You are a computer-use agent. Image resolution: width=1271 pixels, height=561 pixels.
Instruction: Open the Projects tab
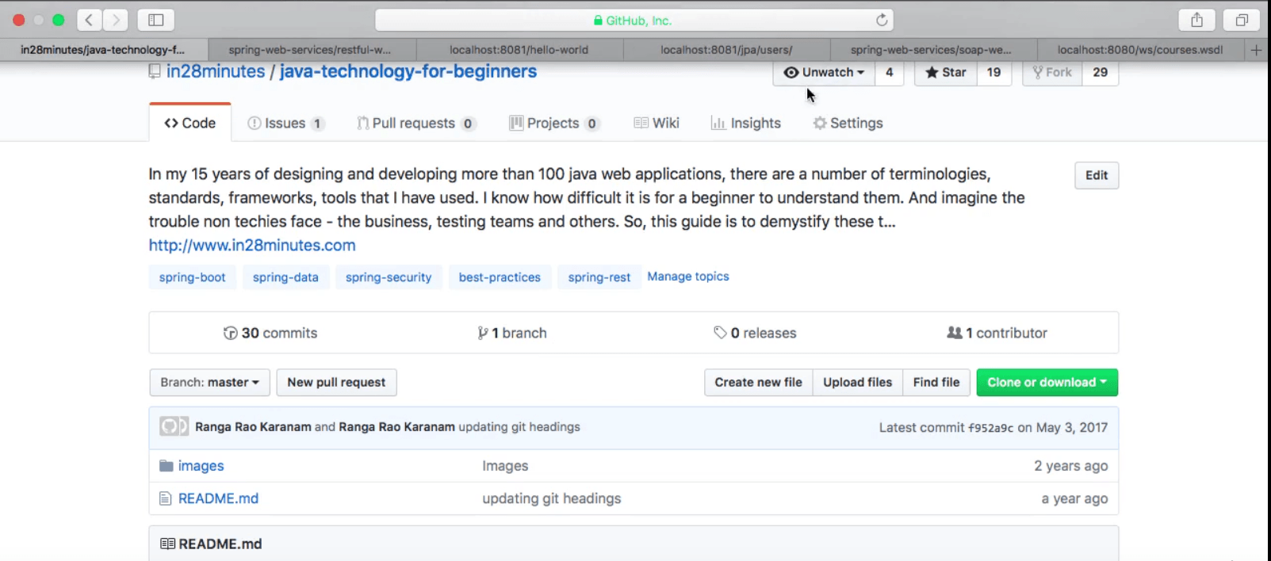(x=554, y=123)
